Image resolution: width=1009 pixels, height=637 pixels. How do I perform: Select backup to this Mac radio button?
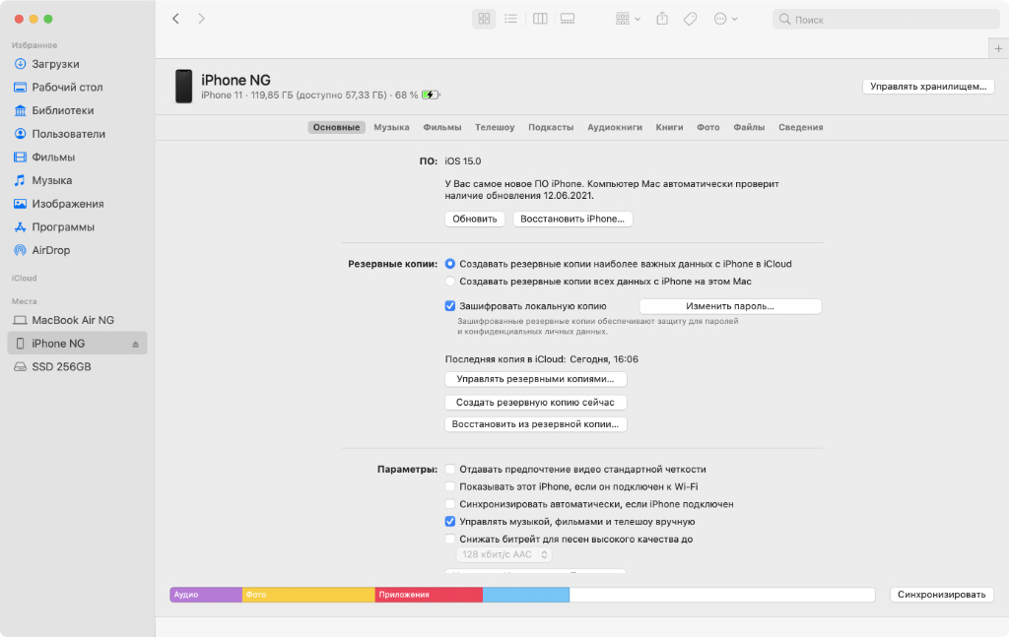coord(449,281)
